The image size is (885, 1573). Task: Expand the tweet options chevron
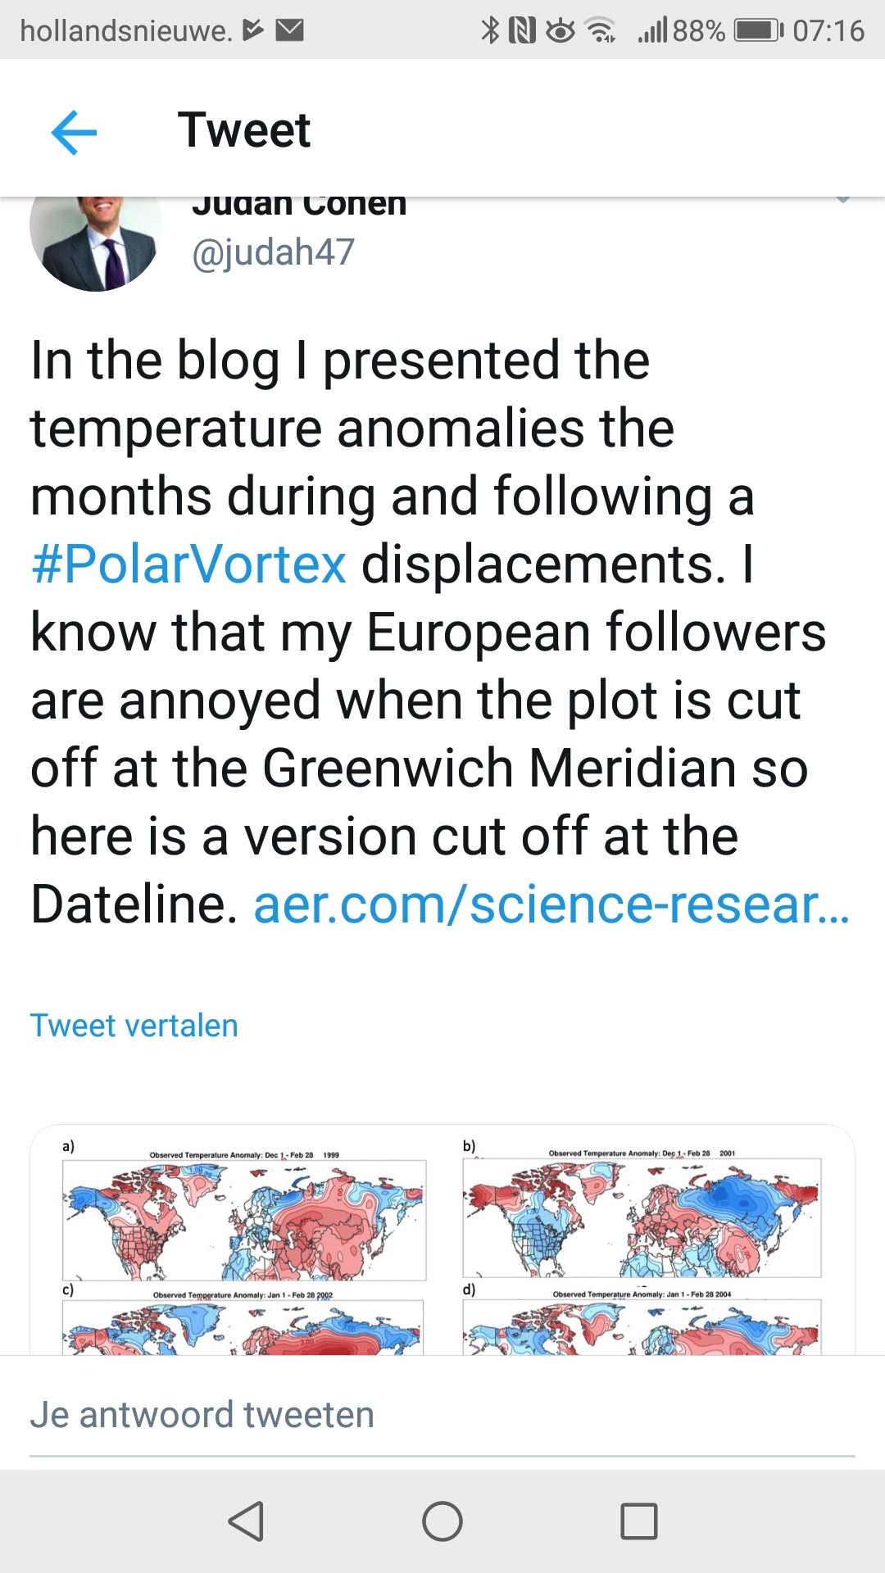(843, 200)
